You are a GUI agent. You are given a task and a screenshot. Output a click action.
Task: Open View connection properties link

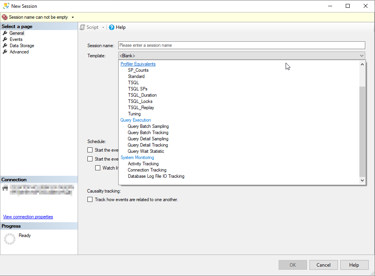click(28, 217)
